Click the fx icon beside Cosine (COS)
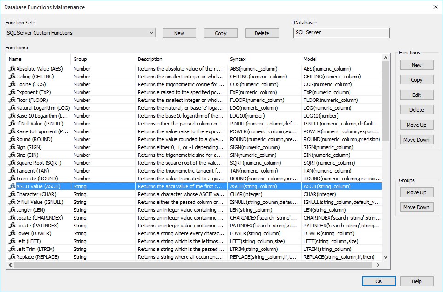The width and height of the screenshot is (443, 292). pos(12,84)
